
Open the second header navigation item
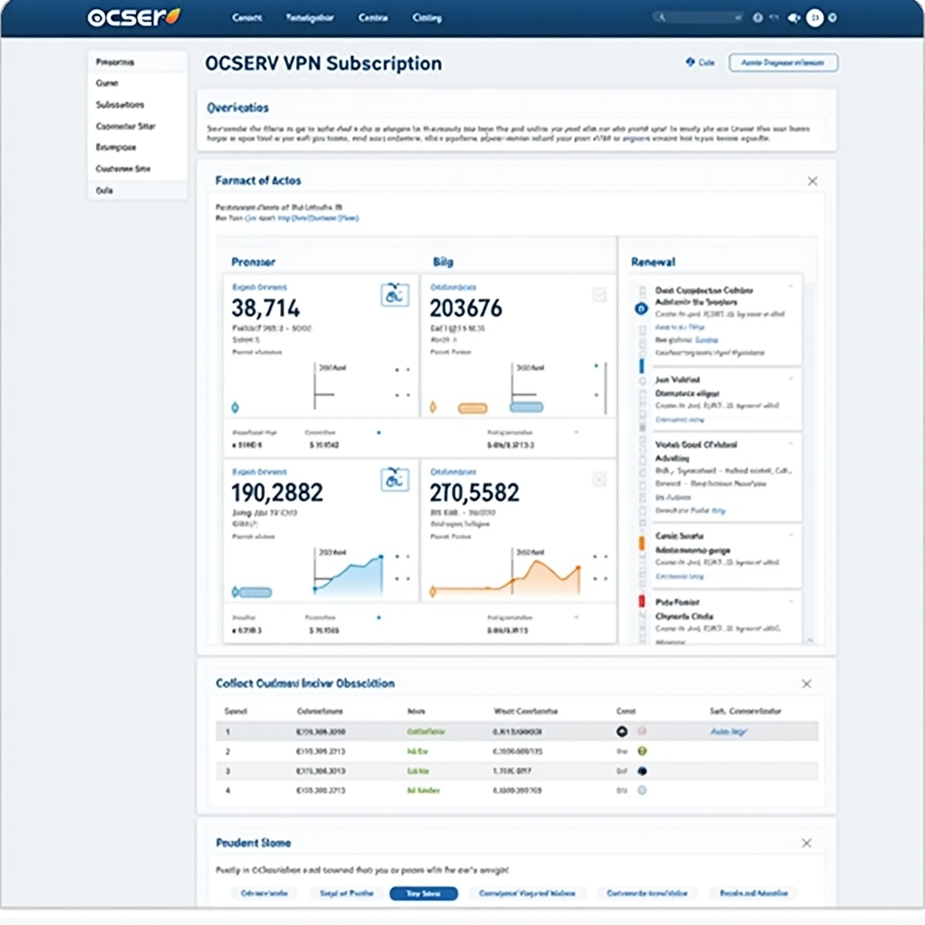coord(310,17)
